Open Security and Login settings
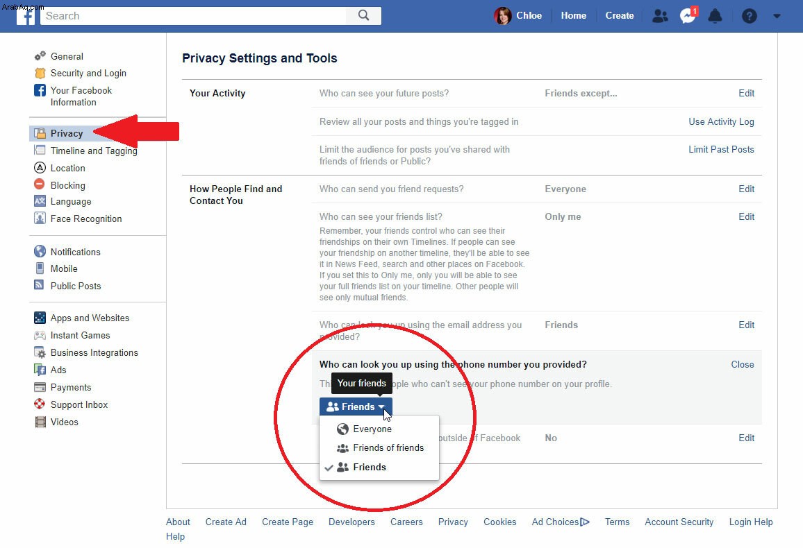The width and height of the screenshot is (803, 548). click(88, 73)
